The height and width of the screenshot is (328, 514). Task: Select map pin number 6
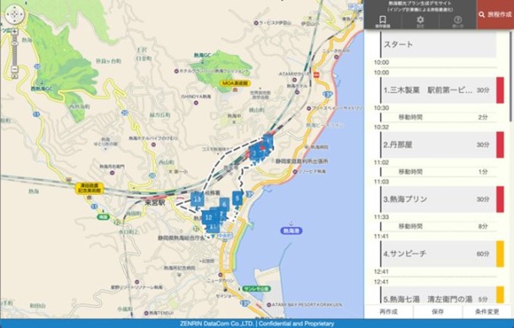click(224, 205)
